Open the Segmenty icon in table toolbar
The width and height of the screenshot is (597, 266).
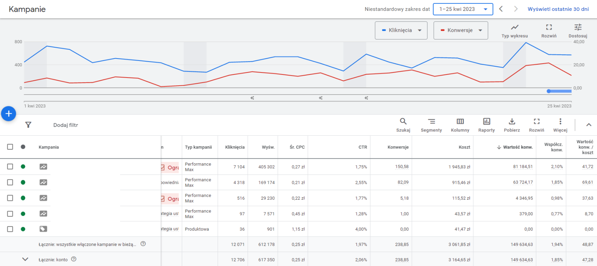(431, 125)
